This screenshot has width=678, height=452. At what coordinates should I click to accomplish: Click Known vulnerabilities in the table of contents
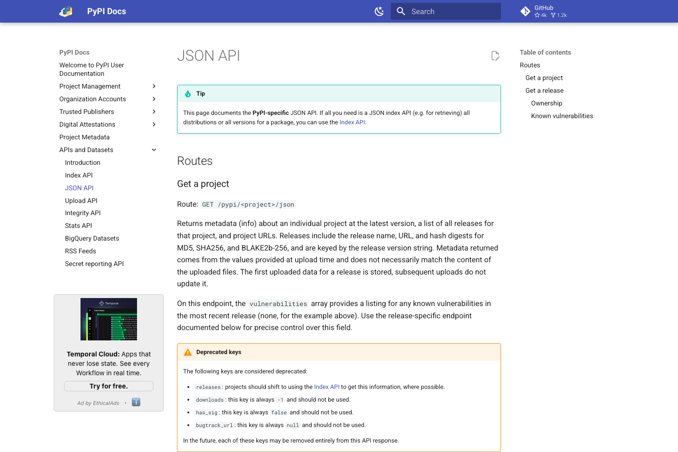(562, 116)
